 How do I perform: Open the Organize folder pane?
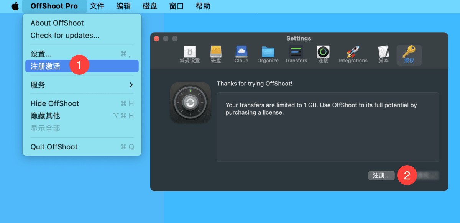268,55
